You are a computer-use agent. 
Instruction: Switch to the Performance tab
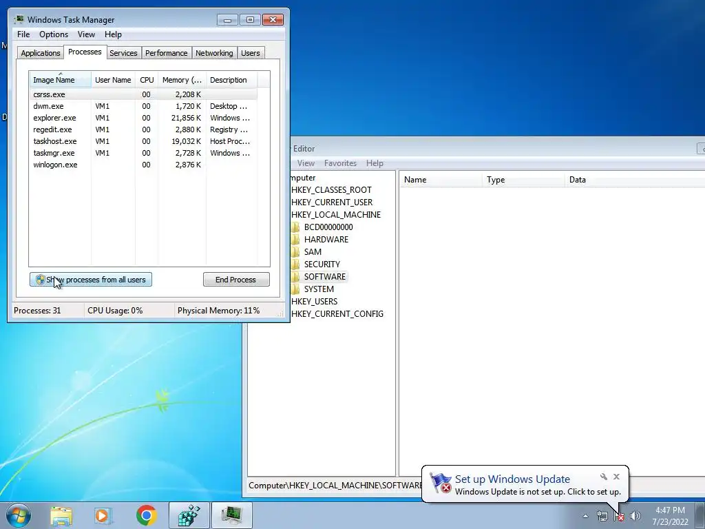(166, 53)
